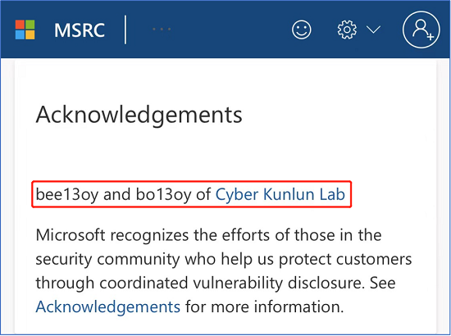Screen dimensions: 451x336
Task: Open the settings gear icon
Action: point(347,30)
